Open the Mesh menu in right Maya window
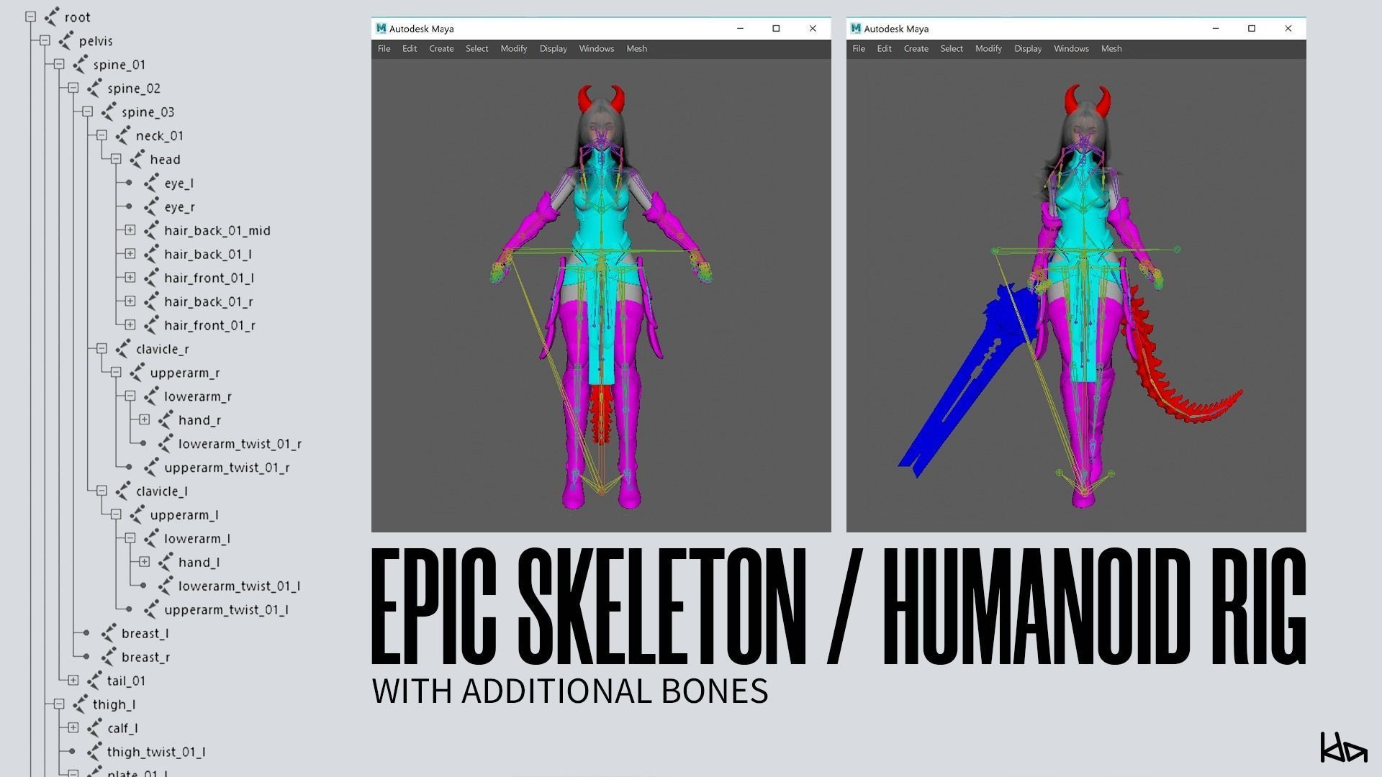This screenshot has height=777, width=1382. coord(1111,48)
